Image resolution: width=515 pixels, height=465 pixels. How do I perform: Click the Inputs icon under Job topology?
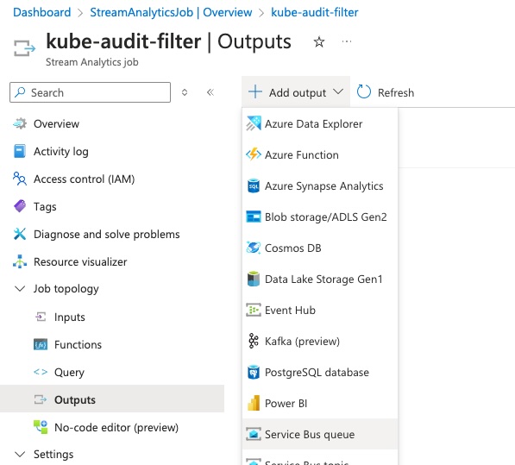(x=41, y=317)
